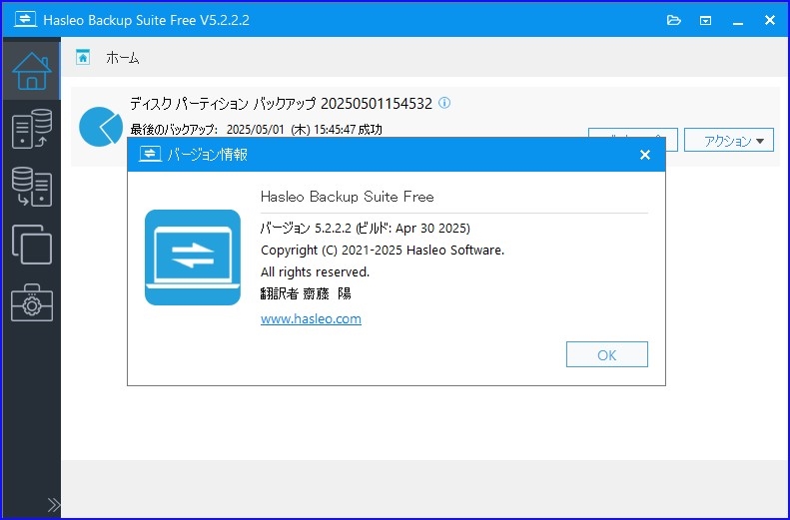Click the Copyright 2021-2025 Hasleo Software line
Image resolution: width=790 pixels, height=520 pixels.
pyautogui.click(x=383, y=251)
